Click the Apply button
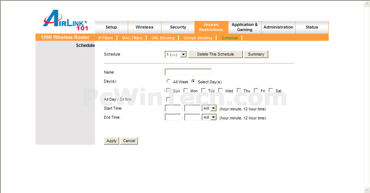 tap(112, 141)
